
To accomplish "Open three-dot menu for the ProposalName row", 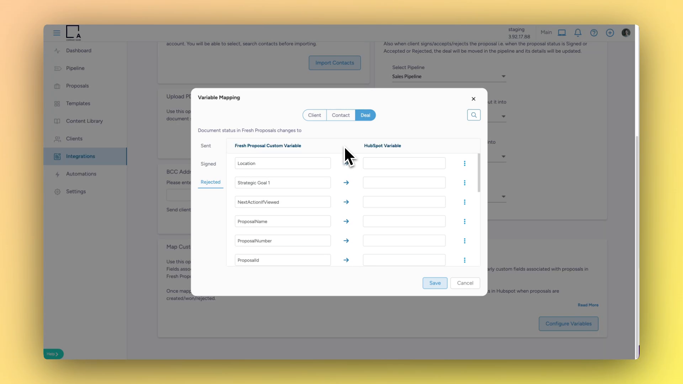I will 464,221.
